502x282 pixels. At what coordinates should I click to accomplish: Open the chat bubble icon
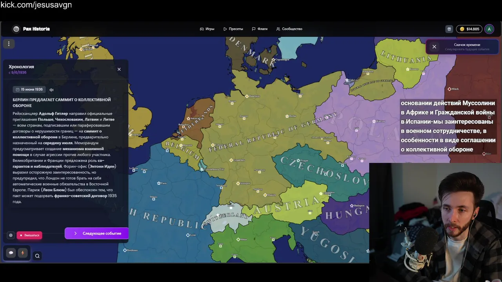tap(11, 253)
